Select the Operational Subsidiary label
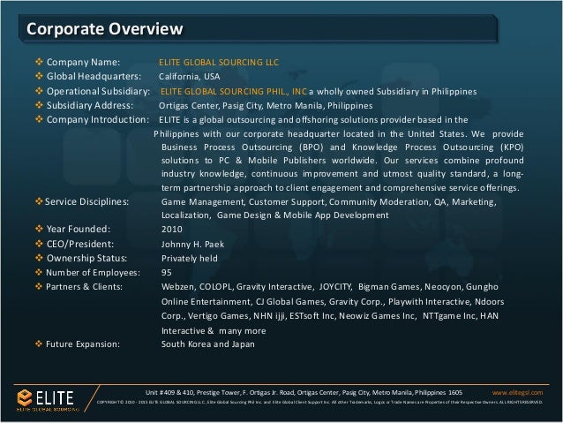563x423 pixels. point(98,91)
